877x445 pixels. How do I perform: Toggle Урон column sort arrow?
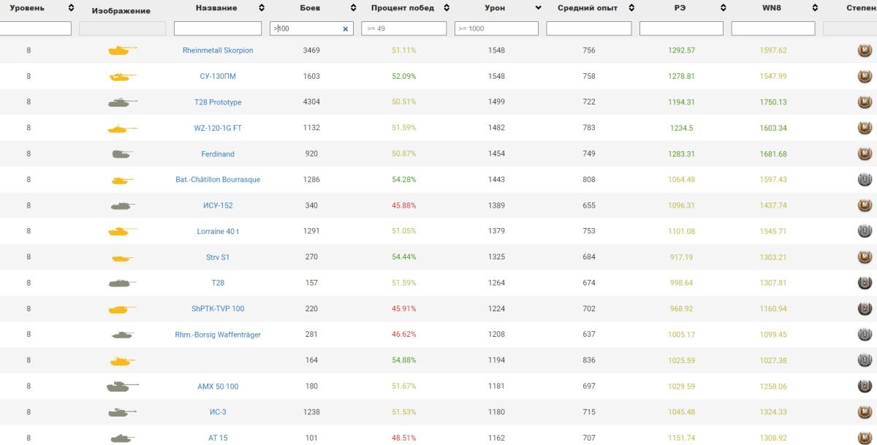pyautogui.click(x=539, y=8)
